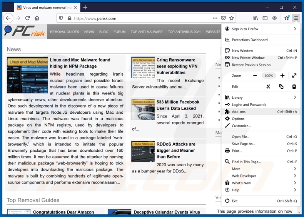Zoom out with the minus button
Screen dimensions: 304x217
click(255, 76)
